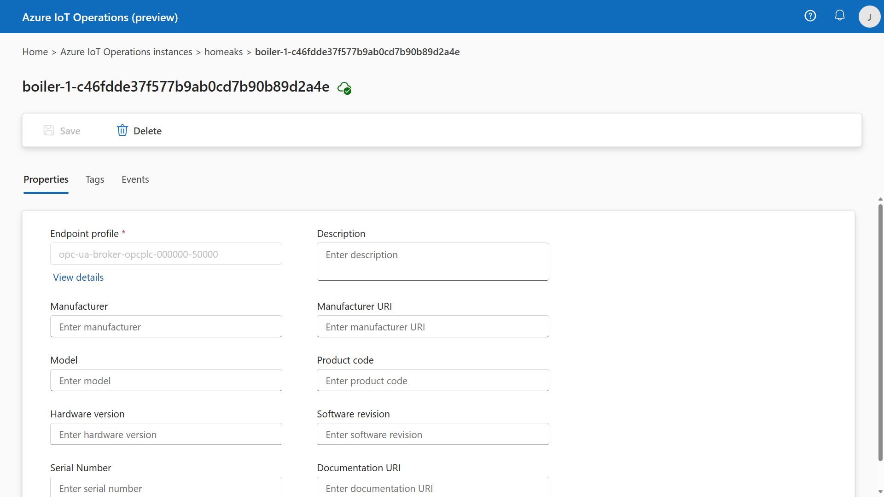Screen dimensions: 884x497
Task: Click the Endpoint profile label
Action: (x=84, y=234)
